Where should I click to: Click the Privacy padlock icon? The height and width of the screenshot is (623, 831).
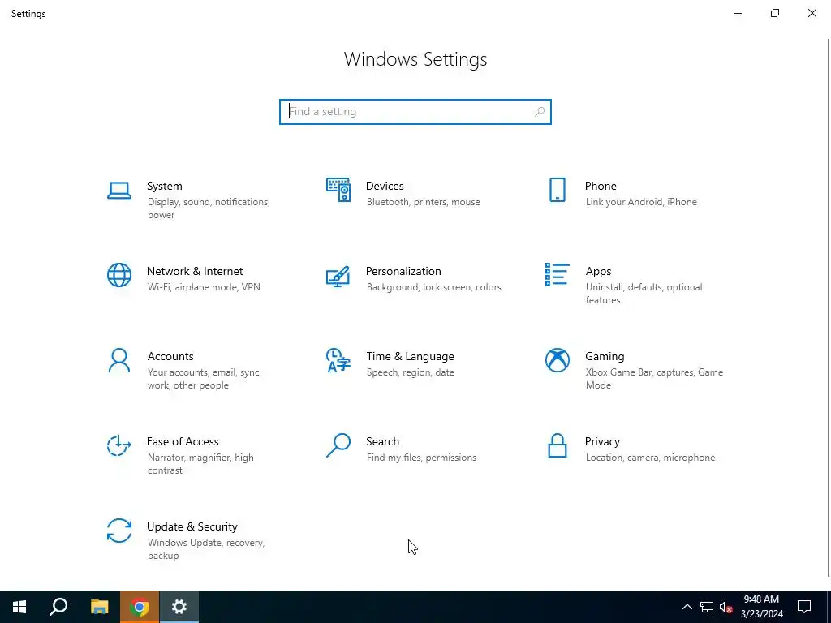(x=557, y=445)
